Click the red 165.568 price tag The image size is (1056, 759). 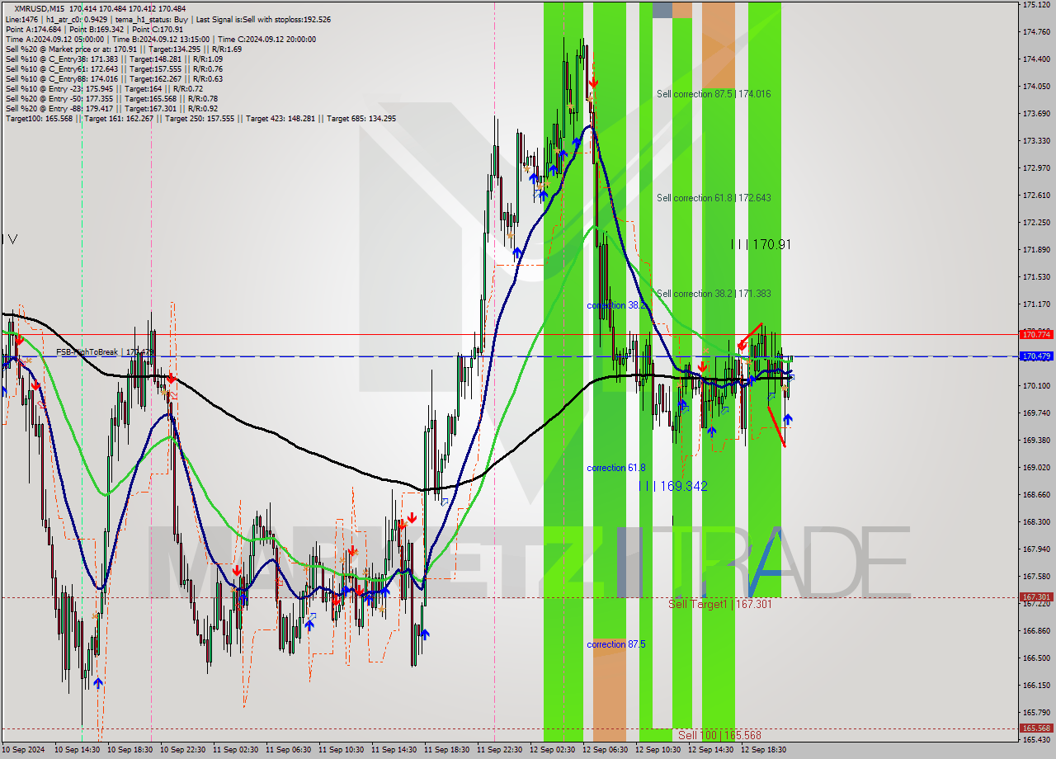[x=1036, y=728]
